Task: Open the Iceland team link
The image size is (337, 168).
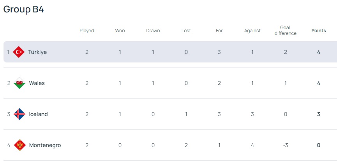Action: tap(38, 114)
